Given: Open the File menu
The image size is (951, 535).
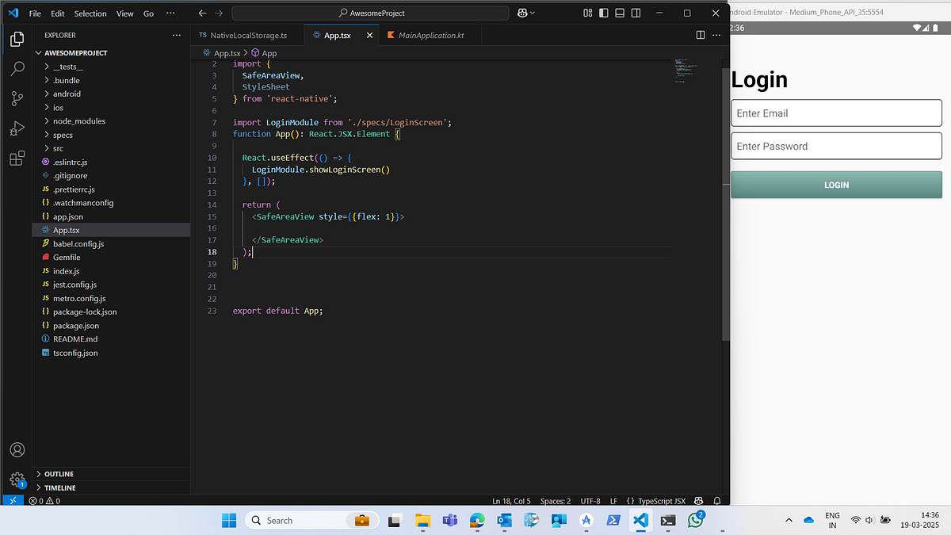Looking at the screenshot, I should tap(34, 13).
